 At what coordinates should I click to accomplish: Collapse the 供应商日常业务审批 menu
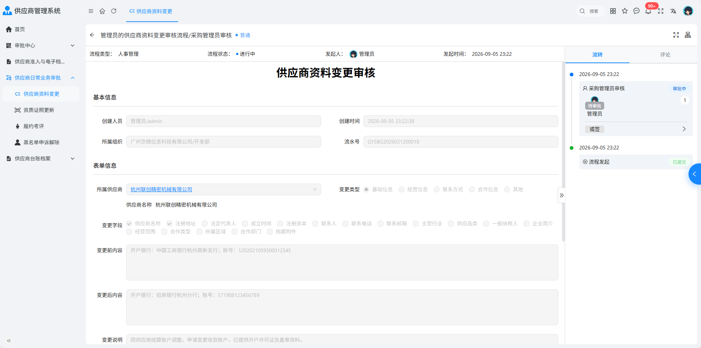[x=41, y=78]
